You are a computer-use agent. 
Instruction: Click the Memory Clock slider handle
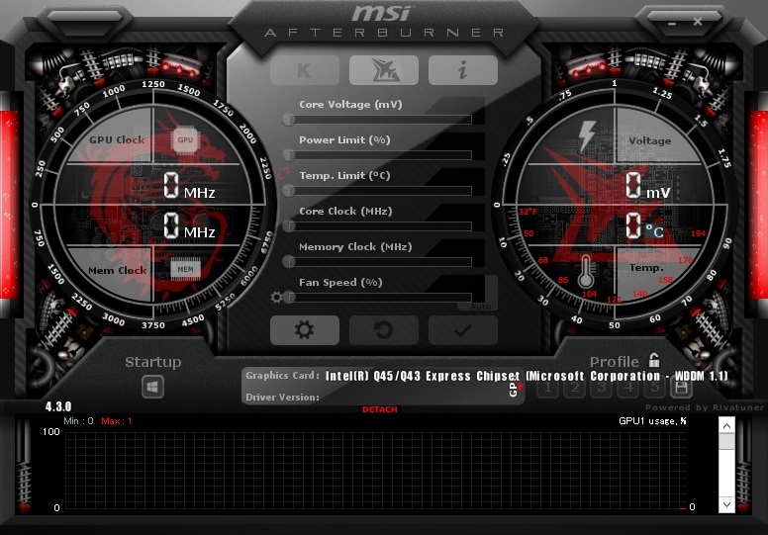tap(289, 261)
